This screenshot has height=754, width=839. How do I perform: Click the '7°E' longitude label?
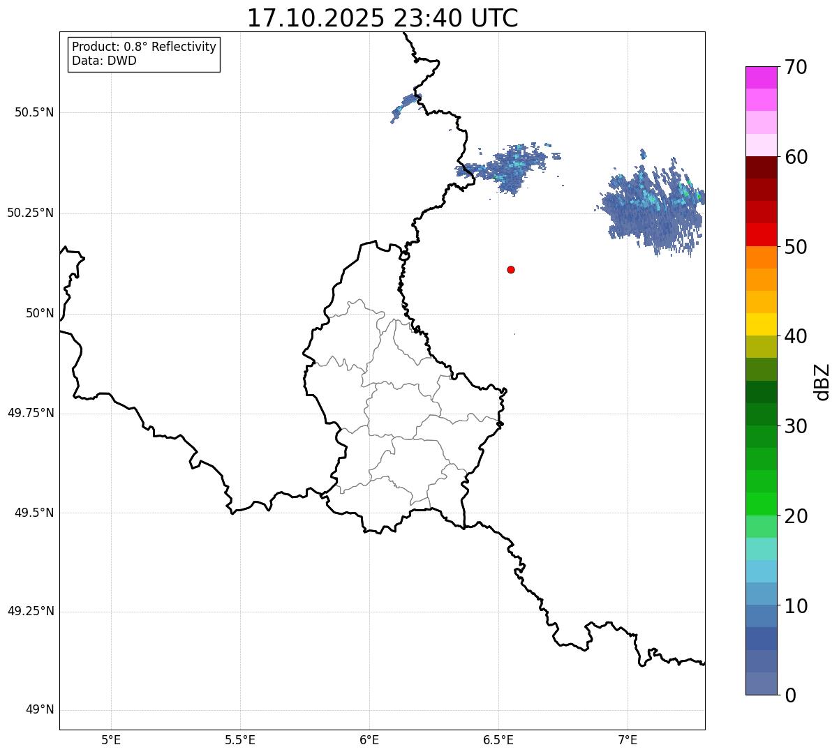tap(628, 739)
